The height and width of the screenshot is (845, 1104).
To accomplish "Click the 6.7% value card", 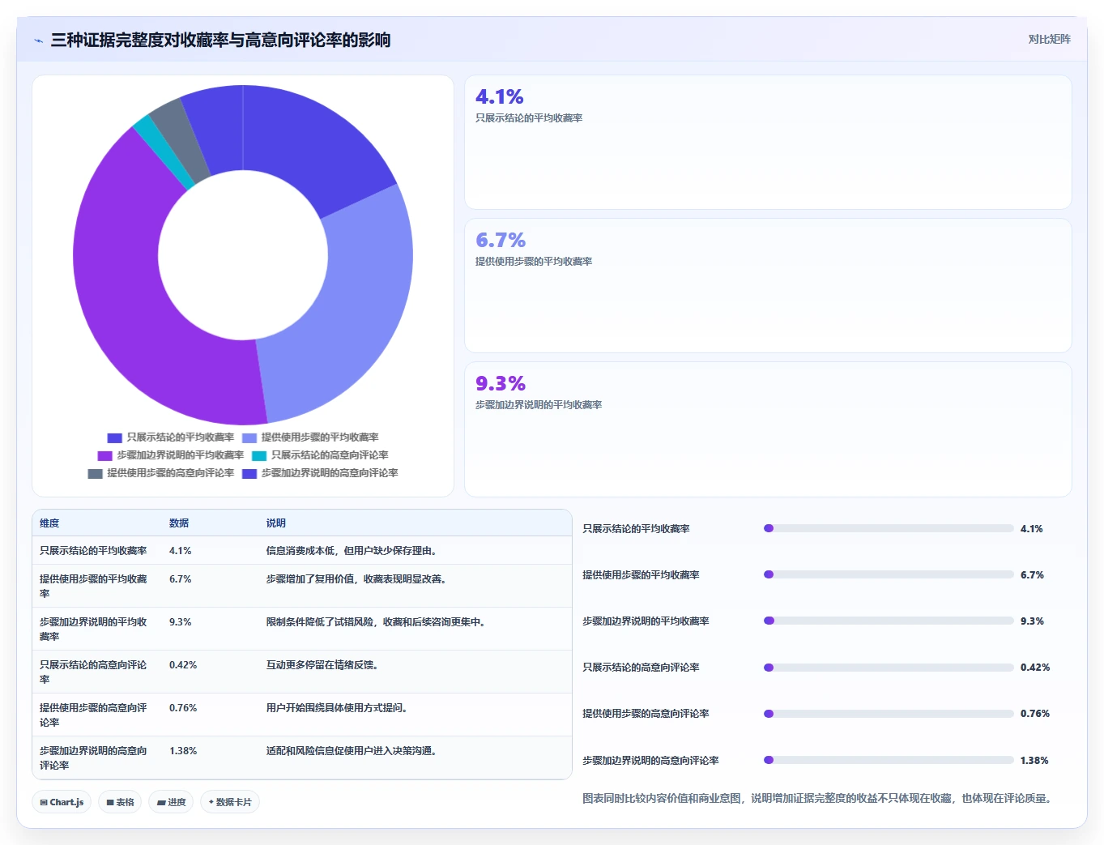I will pos(768,285).
